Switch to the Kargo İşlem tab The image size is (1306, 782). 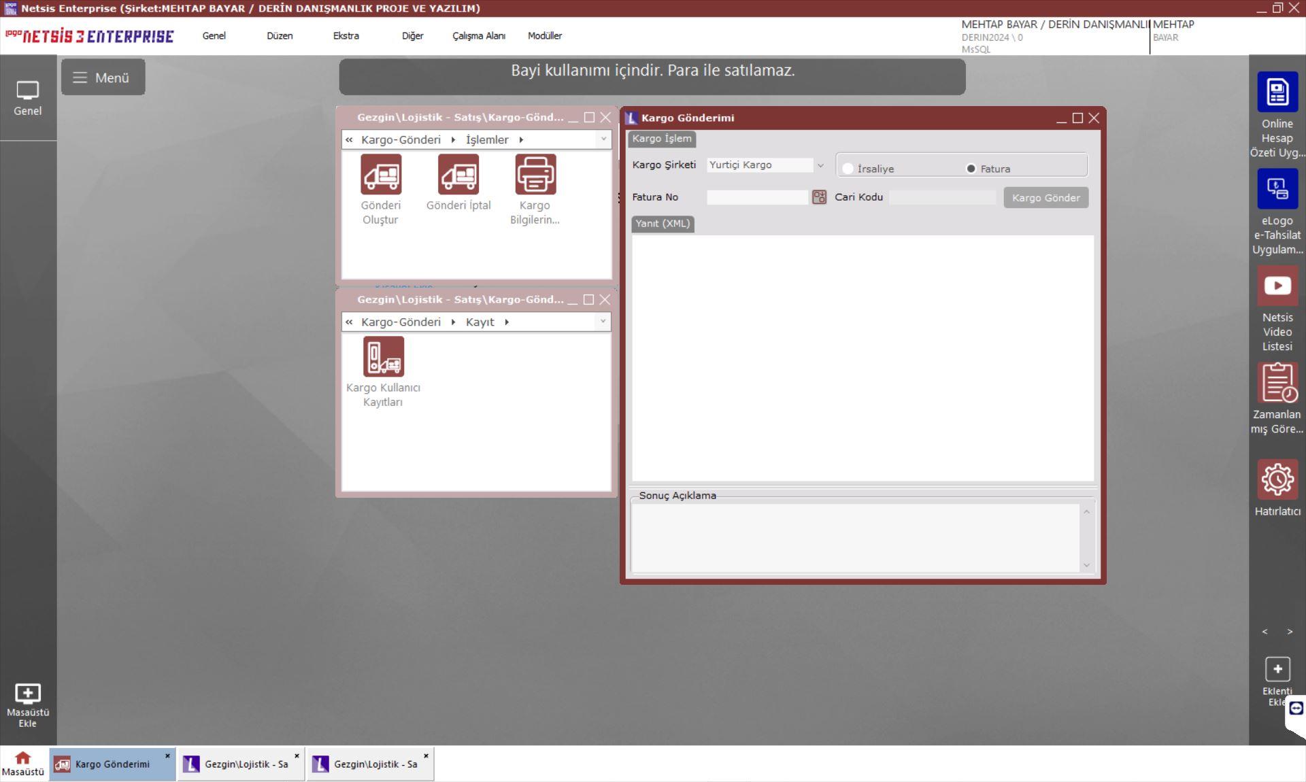pos(662,139)
